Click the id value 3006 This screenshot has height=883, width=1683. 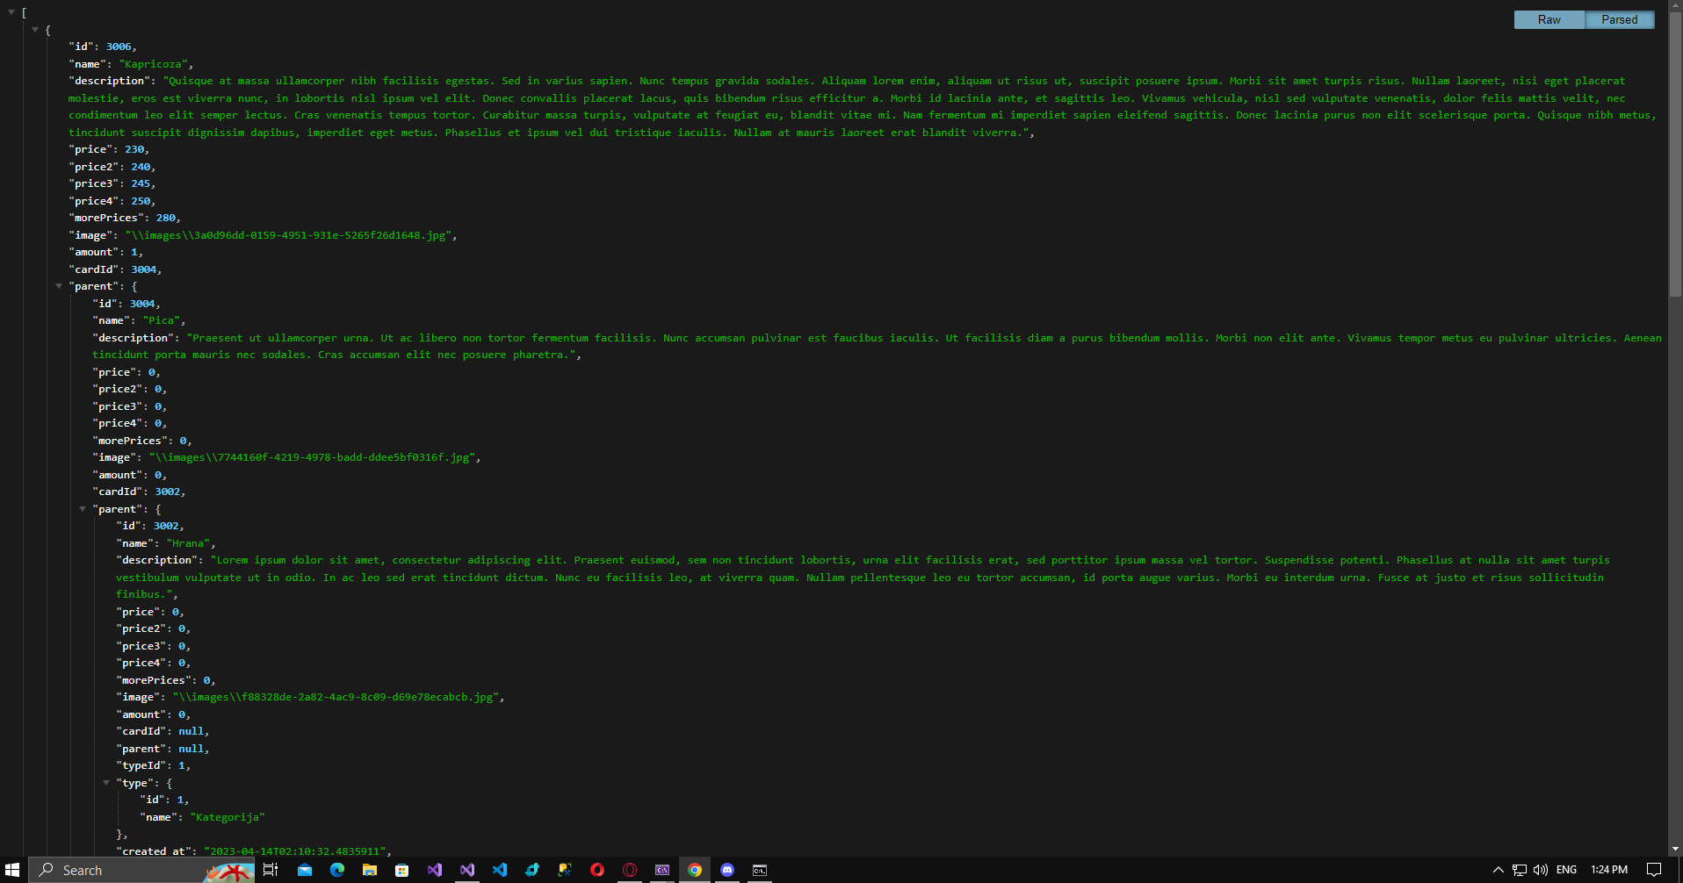click(119, 47)
